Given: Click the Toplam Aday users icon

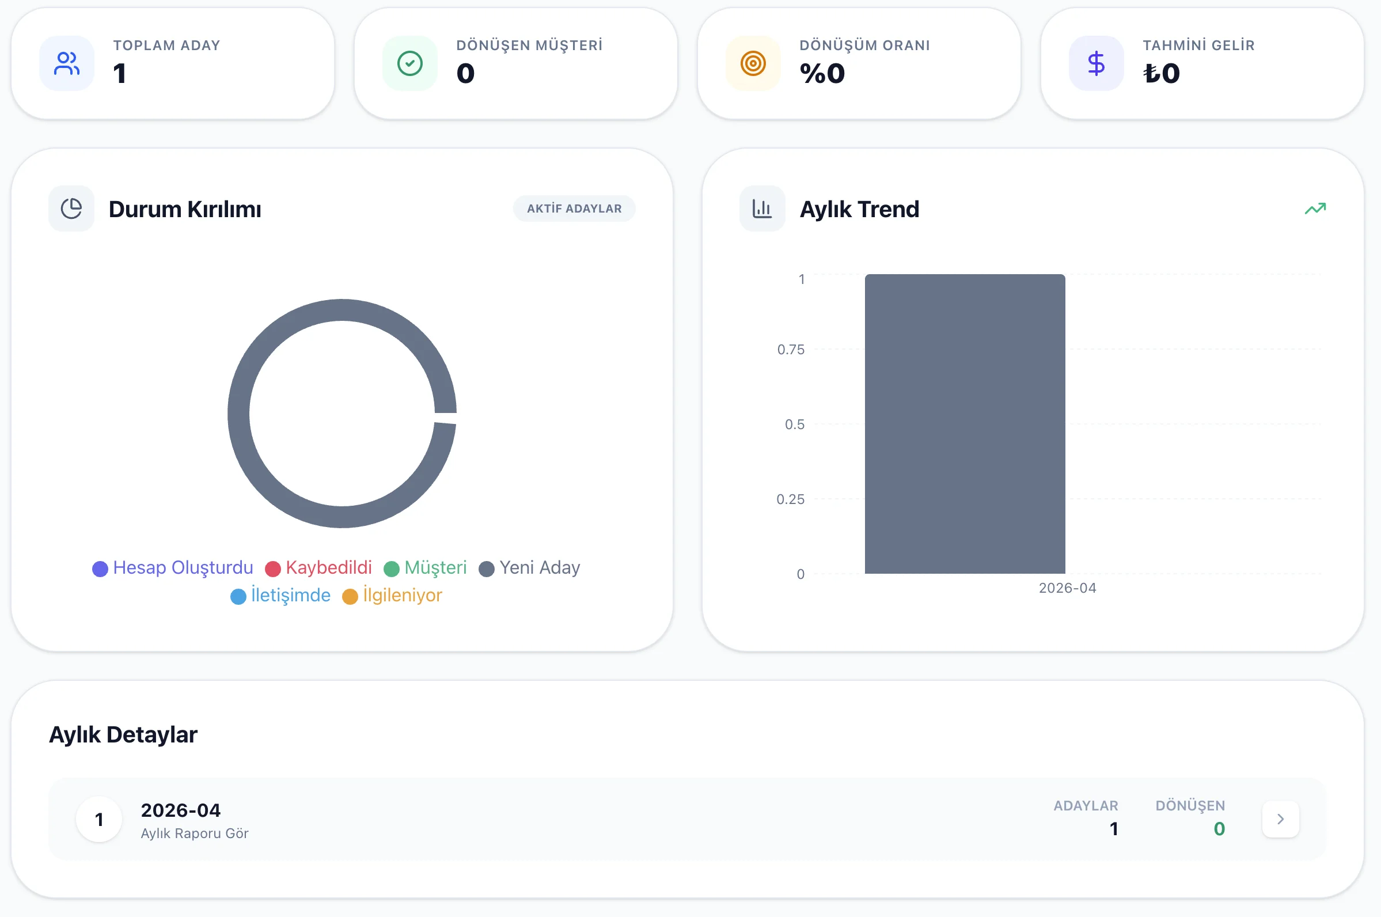Looking at the screenshot, I should pyautogui.click(x=66, y=63).
